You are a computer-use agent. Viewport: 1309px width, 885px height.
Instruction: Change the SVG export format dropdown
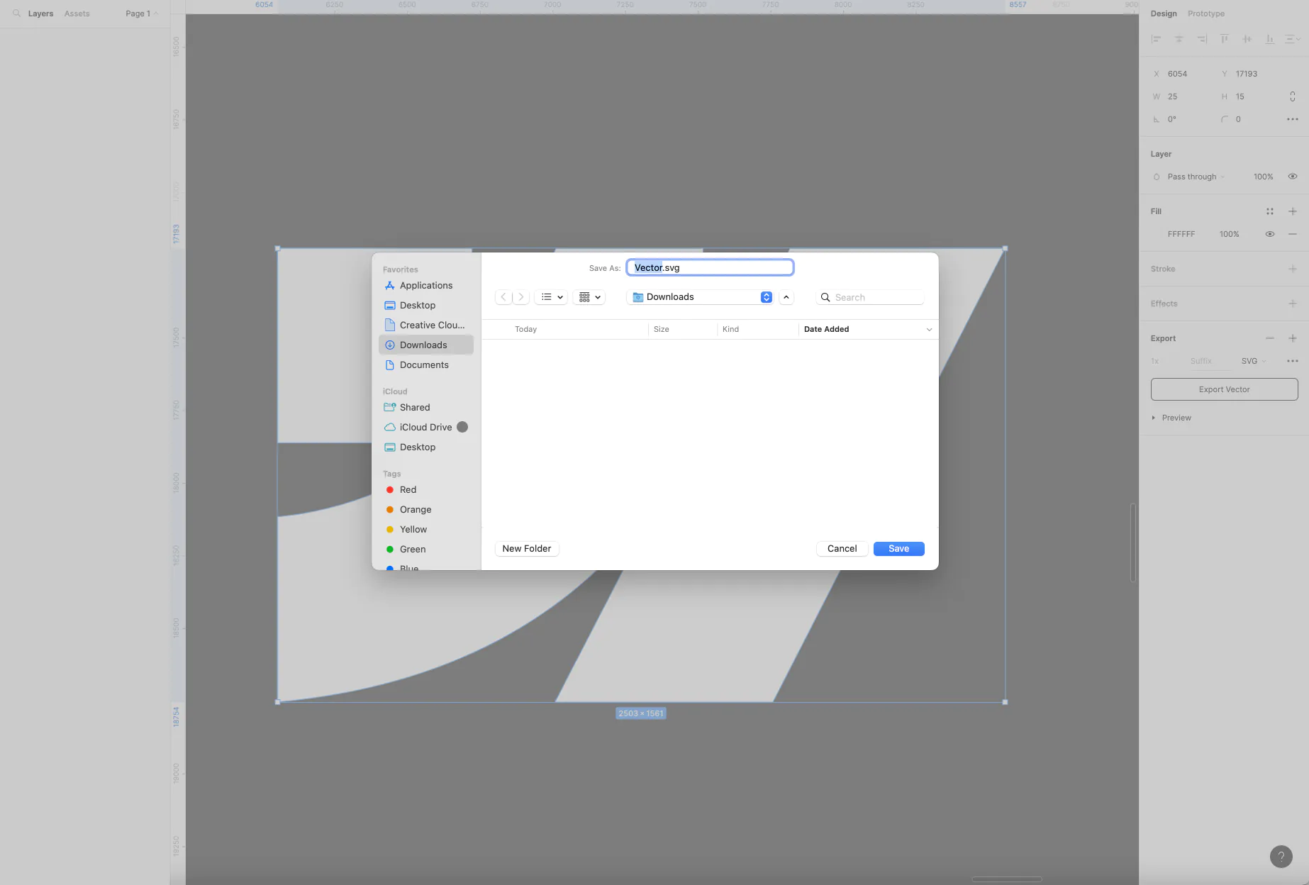point(1252,361)
